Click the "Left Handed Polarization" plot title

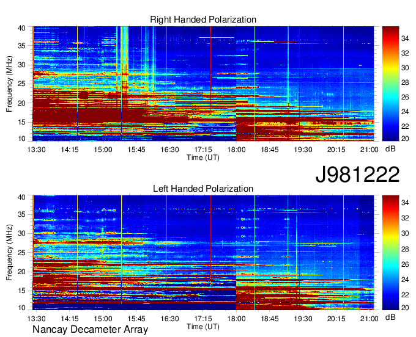point(203,189)
